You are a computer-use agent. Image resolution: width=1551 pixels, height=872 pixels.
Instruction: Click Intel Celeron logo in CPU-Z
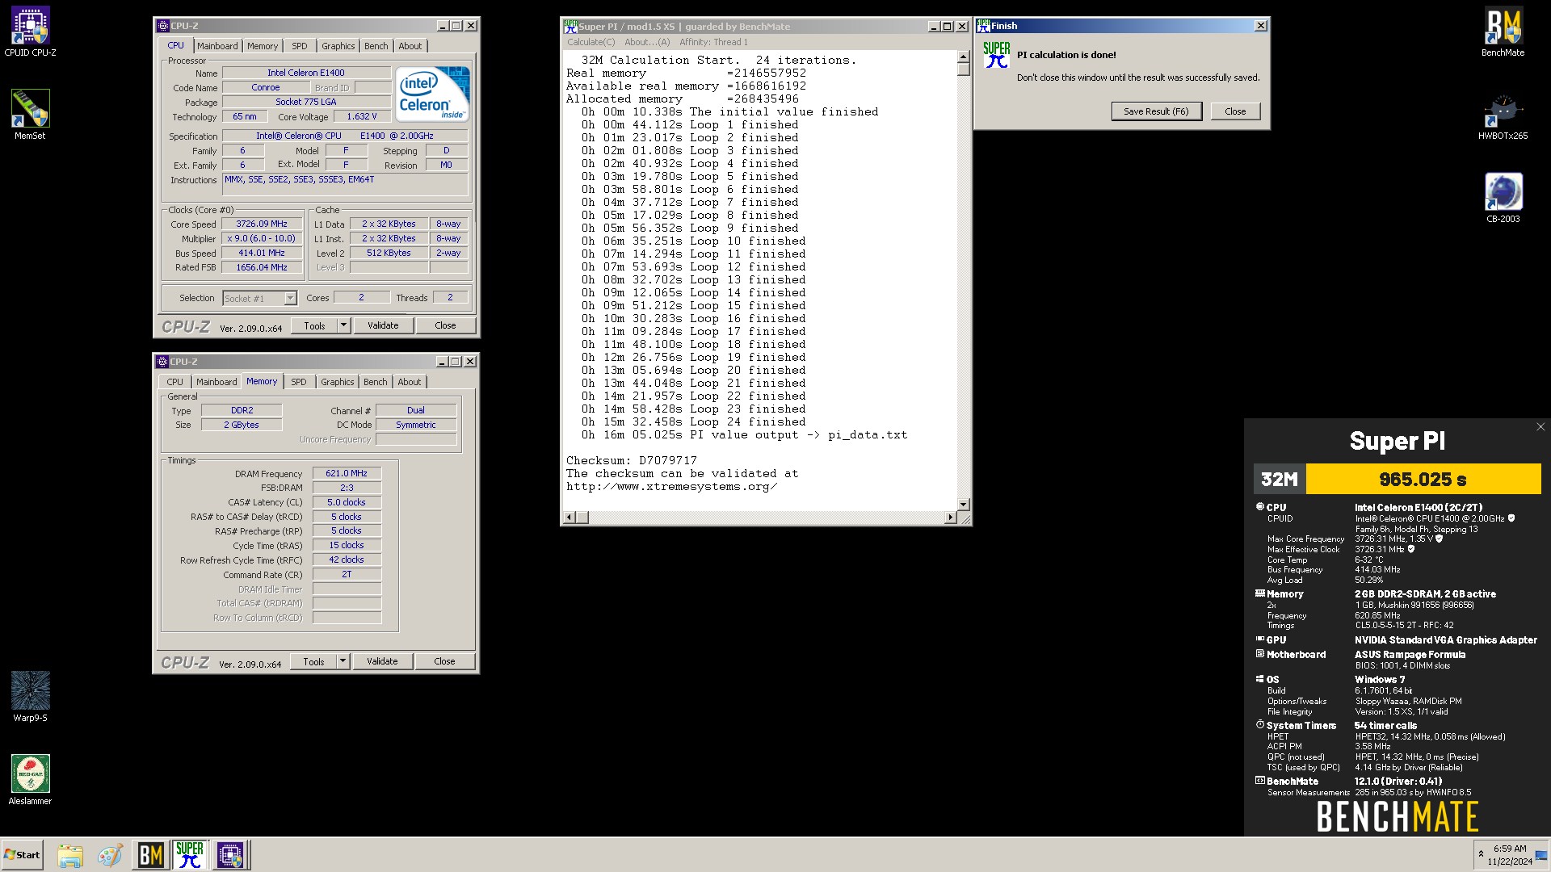pyautogui.click(x=432, y=94)
